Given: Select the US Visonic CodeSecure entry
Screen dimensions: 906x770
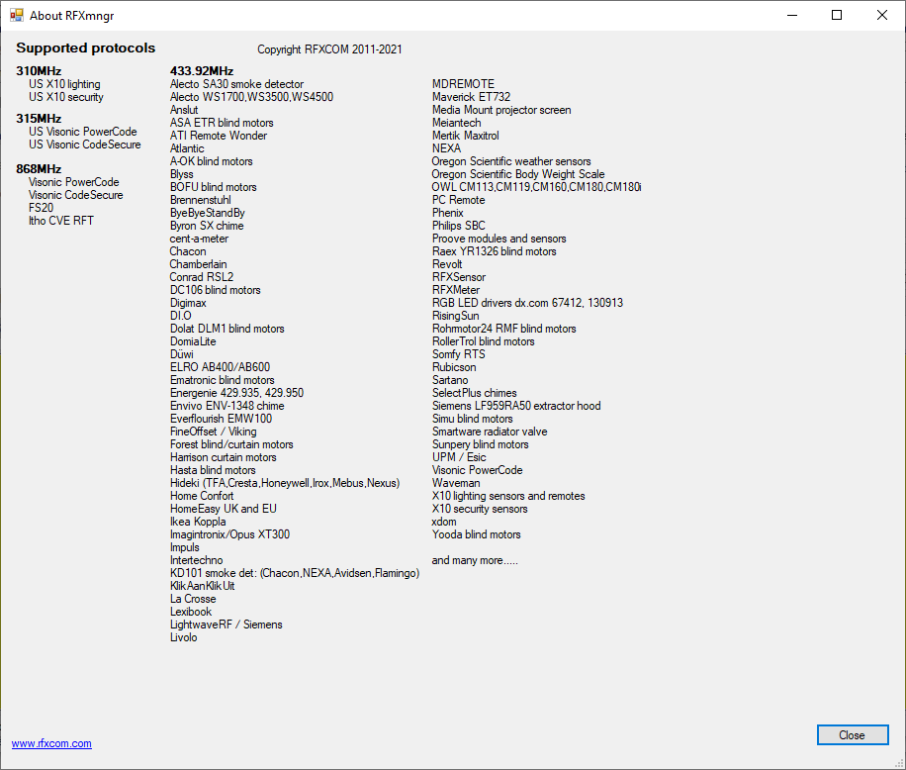Looking at the screenshot, I should click(85, 144).
